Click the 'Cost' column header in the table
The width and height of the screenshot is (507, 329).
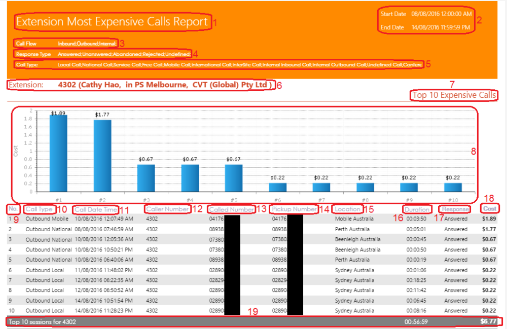point(490,209)
